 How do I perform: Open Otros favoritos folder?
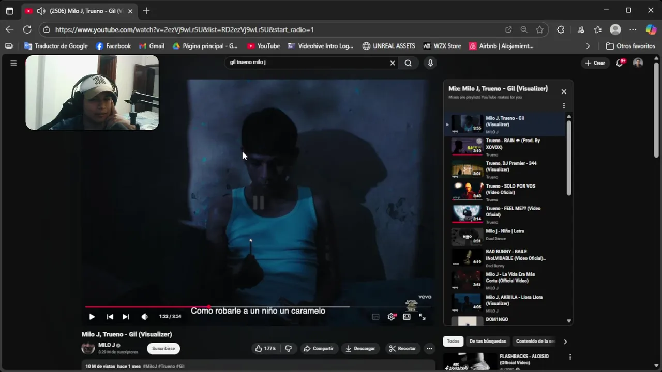pyautogui.click(x=630, y=46)
